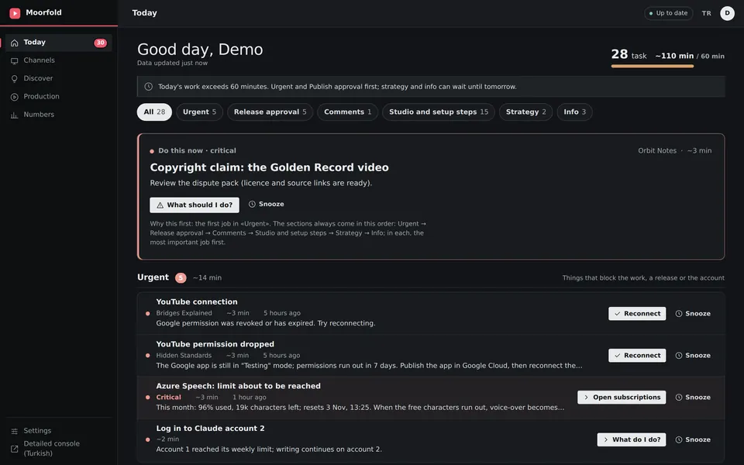Viewport: 744px width, 465px height.
Task: Click the YouTube connection task title
Action: click(x=196, y=301)
